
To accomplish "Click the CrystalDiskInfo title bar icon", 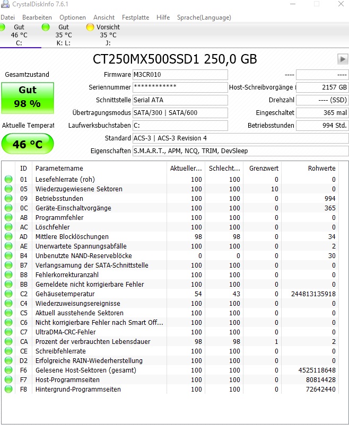I will pyautogui.click(x=5, y=4).
